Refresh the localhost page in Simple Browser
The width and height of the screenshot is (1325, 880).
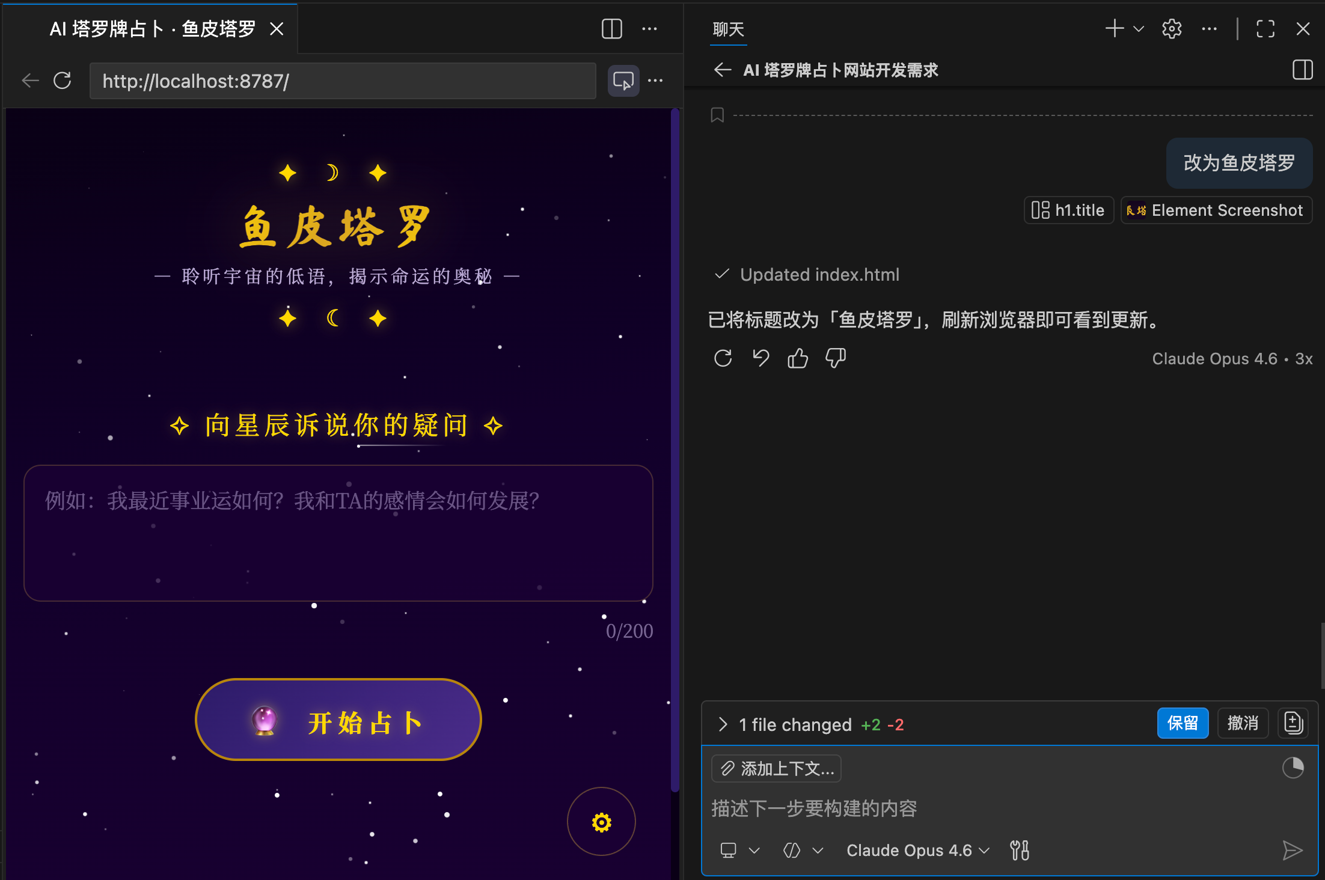click(63, 80)
